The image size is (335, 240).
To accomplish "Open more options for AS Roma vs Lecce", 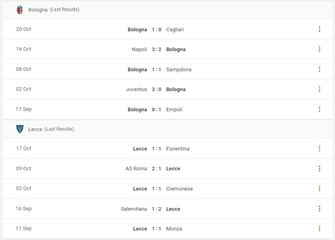I will coord(320,169).
